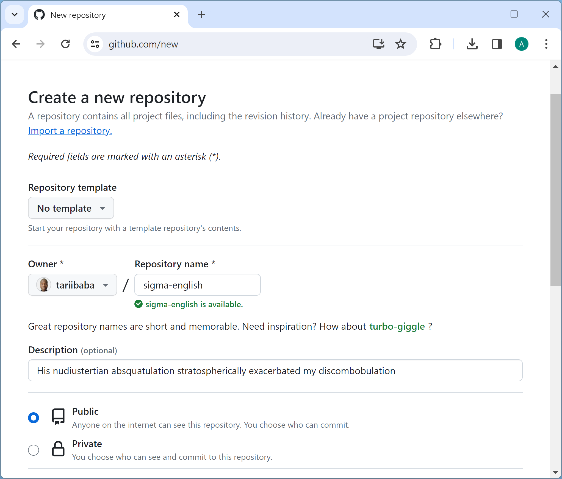Expand the tariibaba owner dropdown
Image resolution: width=562 pixels, height=479 pixels.
(73, 285)
